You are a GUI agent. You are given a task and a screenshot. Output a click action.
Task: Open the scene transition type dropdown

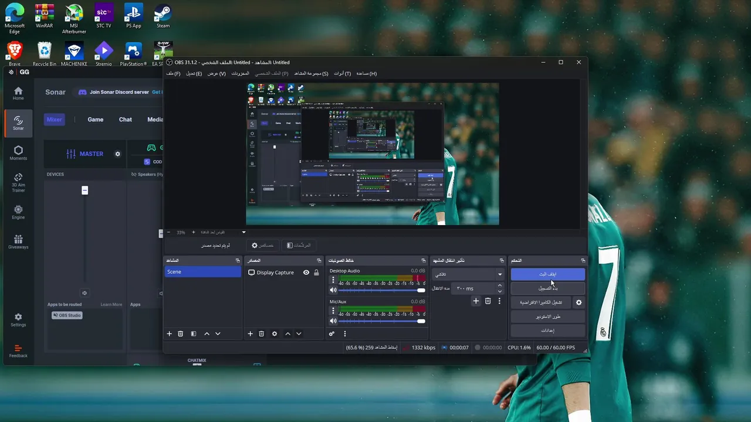(468, 274)
